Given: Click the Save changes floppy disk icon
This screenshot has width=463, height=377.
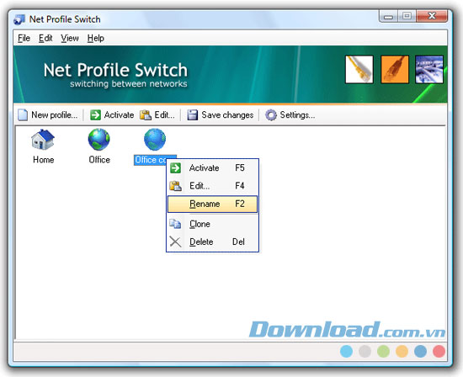Looking at the screenshot, I should 193,114.
